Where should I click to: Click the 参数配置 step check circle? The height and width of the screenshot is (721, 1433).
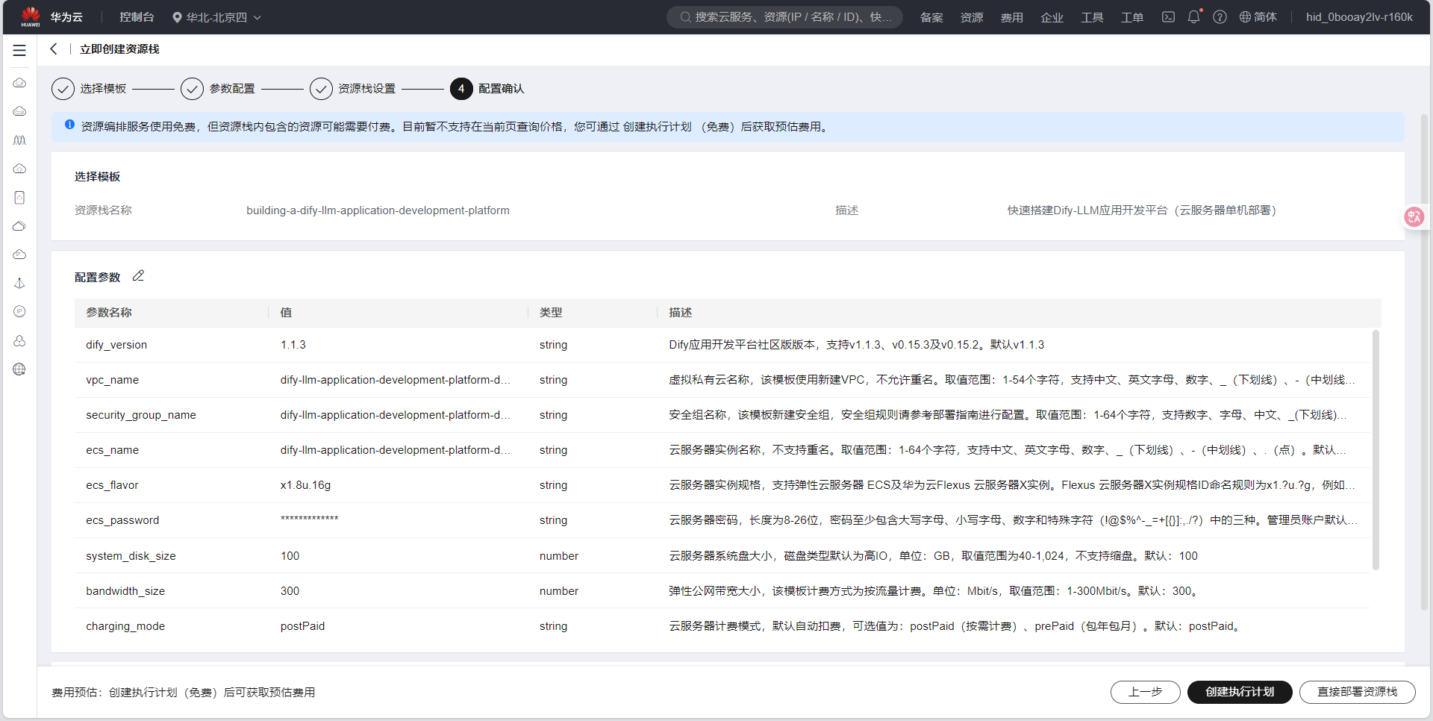pos(192,89)
